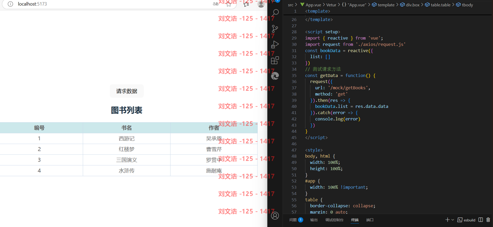Open Accounts menu in activity bar
The width and height of the screenshot is (493, 227).
pyautogui.click(x=275, y=216)
